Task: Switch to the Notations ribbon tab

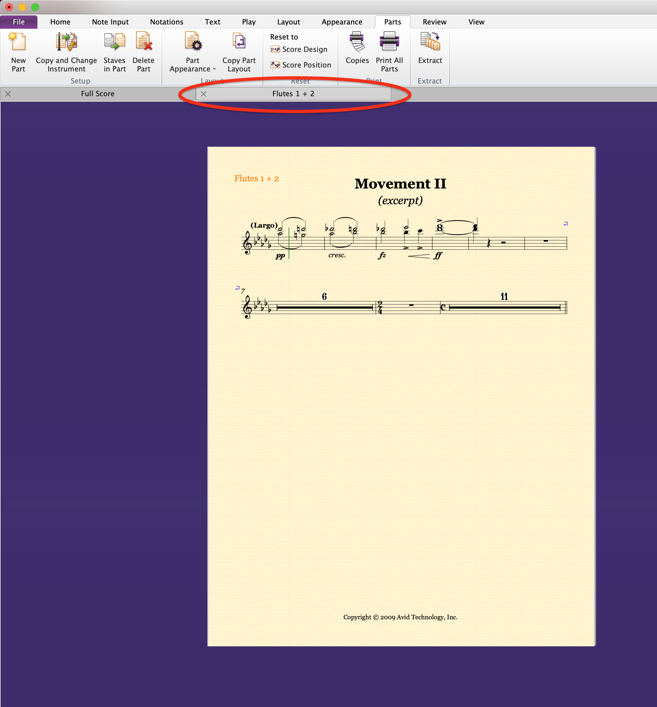Action: click(x=166, y=22)
